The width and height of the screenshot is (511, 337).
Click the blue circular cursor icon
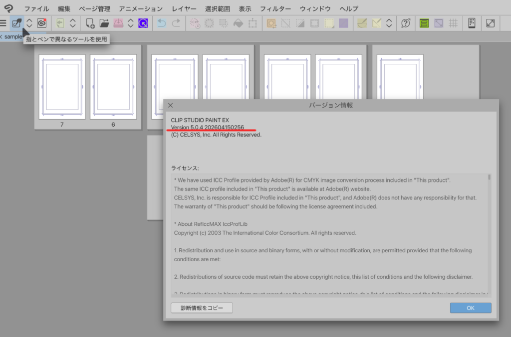pyautogui.click(x=143, y=23)
